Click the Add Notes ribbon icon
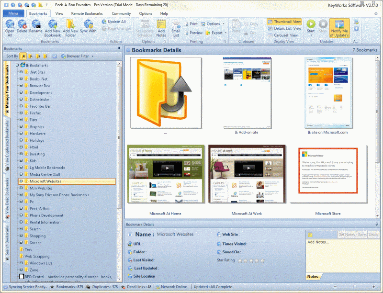Screen dimensions: 383x293 [x=161, y=28]
